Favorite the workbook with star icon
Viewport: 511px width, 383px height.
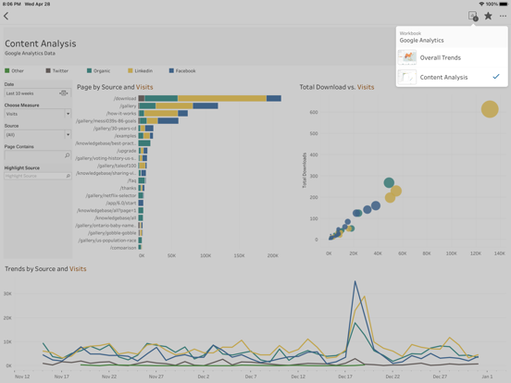[x=488, y=16]
